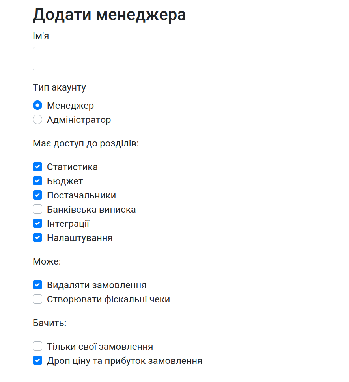Viewport: 349px width, 382px height.
Task: Select the Менеджер radio button
Action: (x=37, y=106)
